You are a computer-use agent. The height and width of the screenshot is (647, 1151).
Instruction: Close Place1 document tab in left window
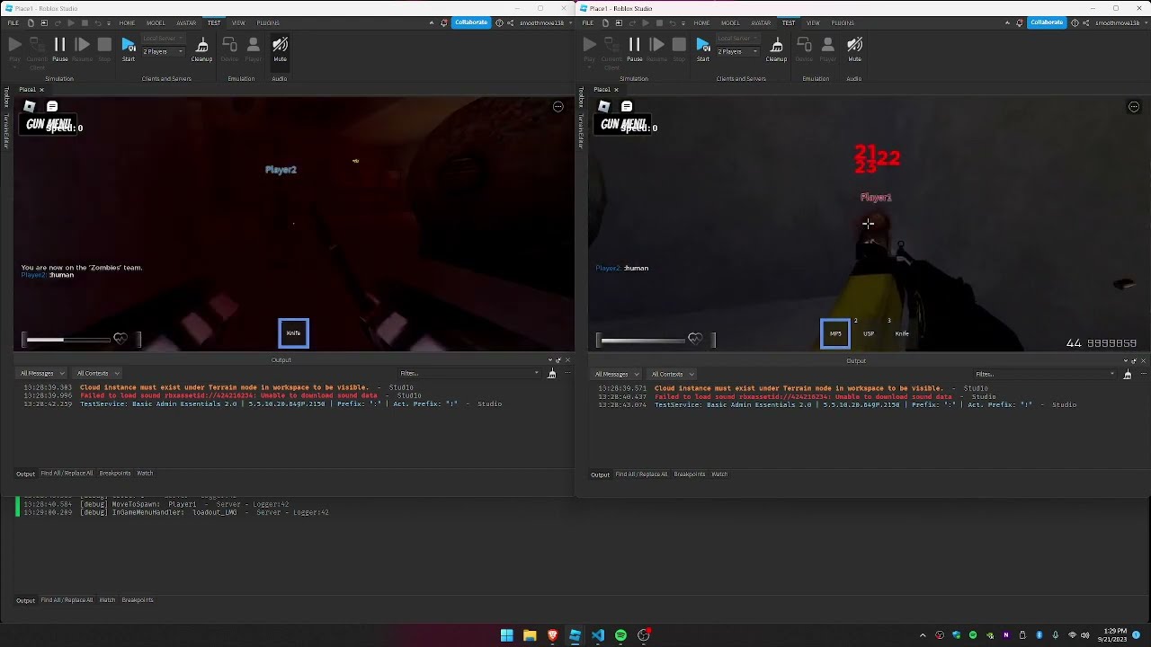(41, 90)
